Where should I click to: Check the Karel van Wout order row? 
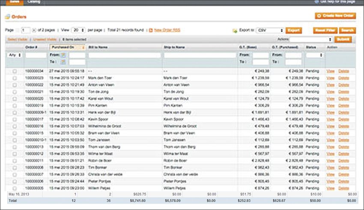click(15, 99)
